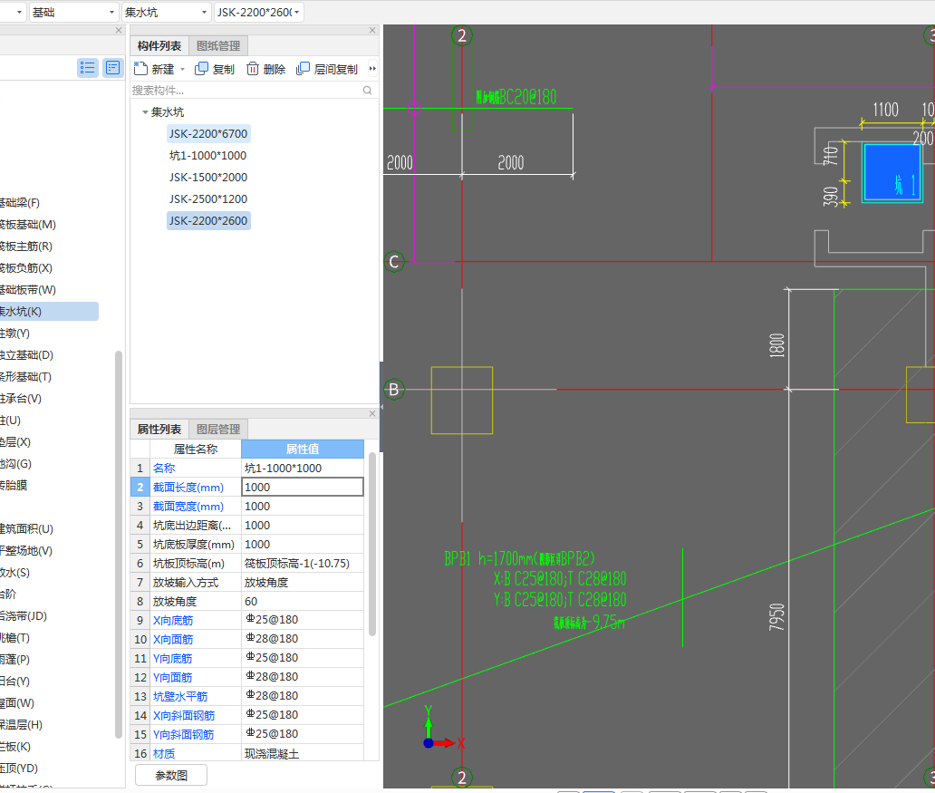Click the BPB1 h=1700mm annotation text
Image resolution: width=935 pixels, height=793 pixels.
point(519,559)
